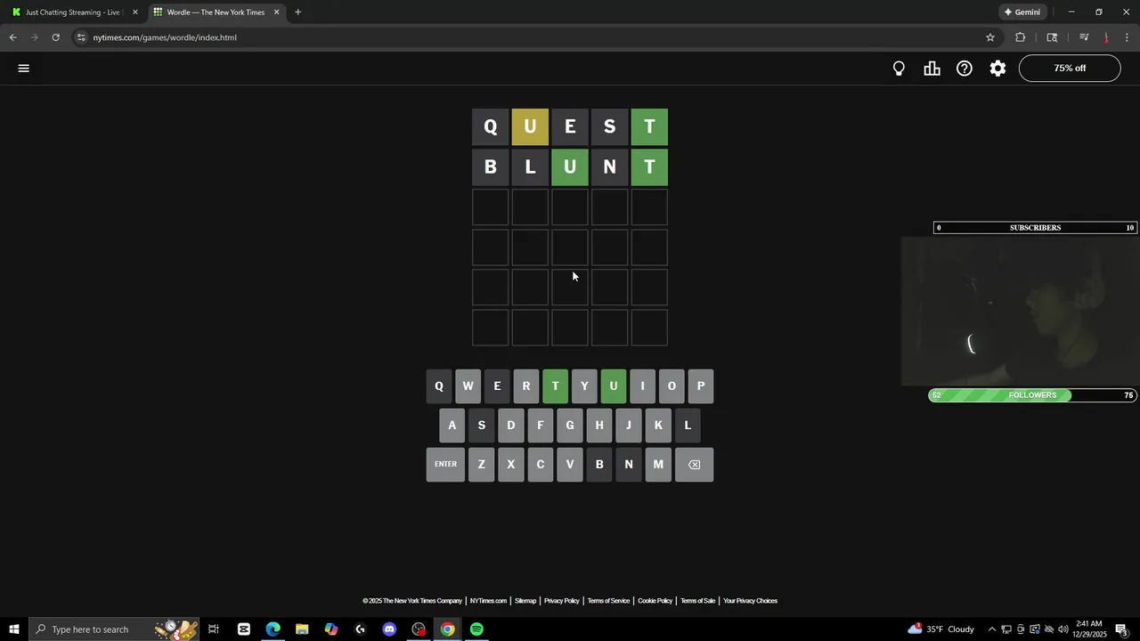Open the Wordle settings gear
The image size is (1140, 641).
pos(997,69)
